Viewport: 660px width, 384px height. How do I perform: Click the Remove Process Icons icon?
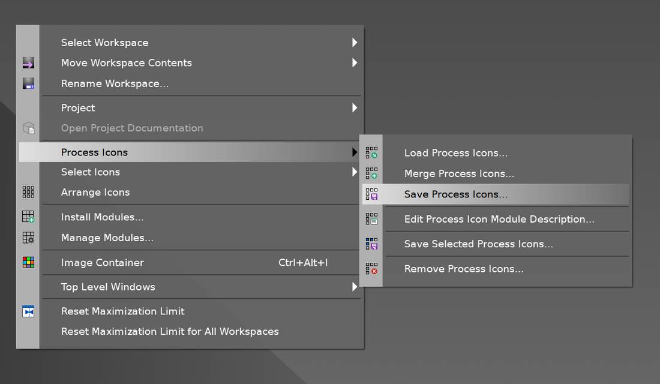coord(371,269)
